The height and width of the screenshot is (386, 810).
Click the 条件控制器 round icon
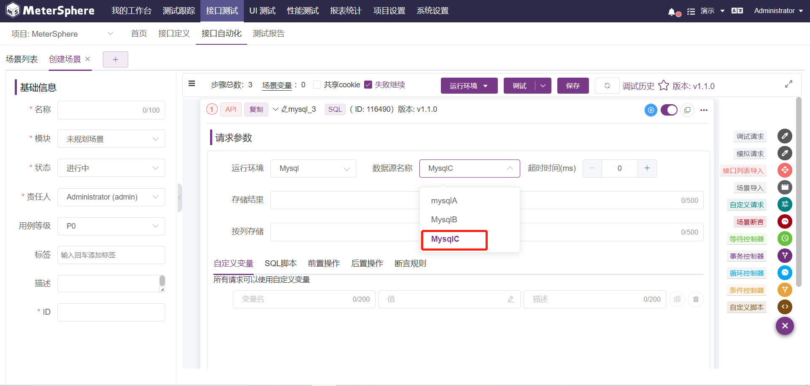pyautogui.click(x=785, y=290)
